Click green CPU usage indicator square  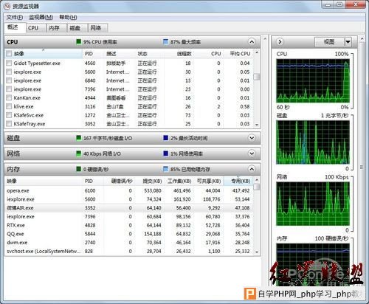79,41
